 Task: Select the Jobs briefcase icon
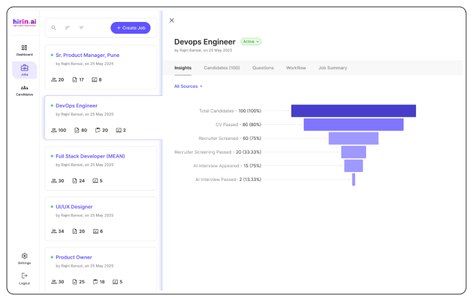25,68
